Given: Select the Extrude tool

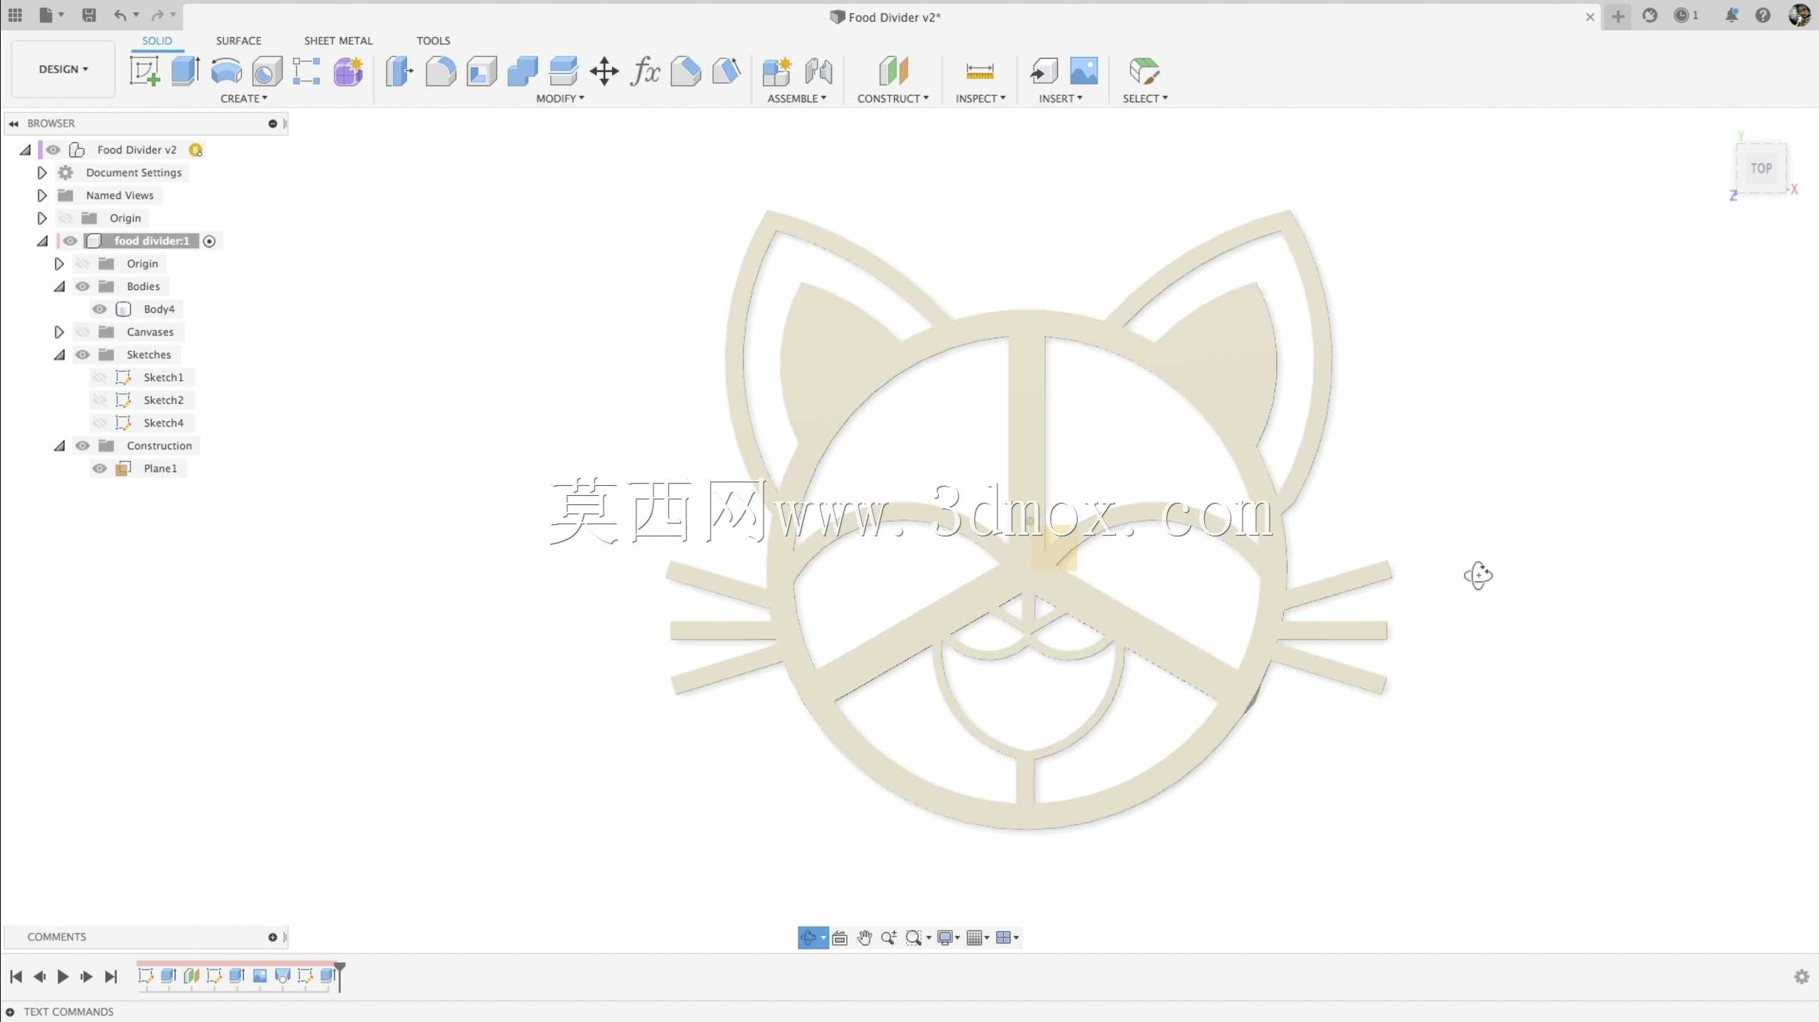Looking at the screenshot, I should click(x=185, y=71).
